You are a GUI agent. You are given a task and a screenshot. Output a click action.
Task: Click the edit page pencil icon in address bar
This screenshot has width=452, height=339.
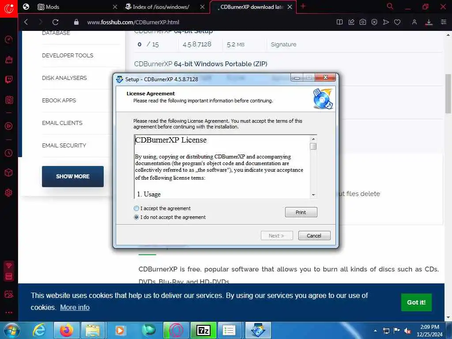[x=351, y=22]
